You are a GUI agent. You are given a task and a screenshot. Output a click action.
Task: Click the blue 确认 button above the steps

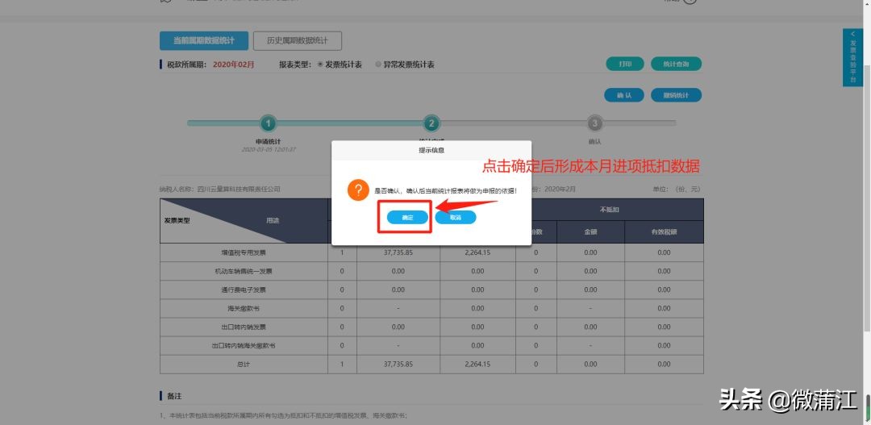coord(624,95)
